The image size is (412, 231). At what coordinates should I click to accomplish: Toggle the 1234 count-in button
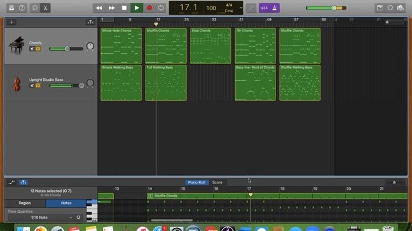(264, 8)
